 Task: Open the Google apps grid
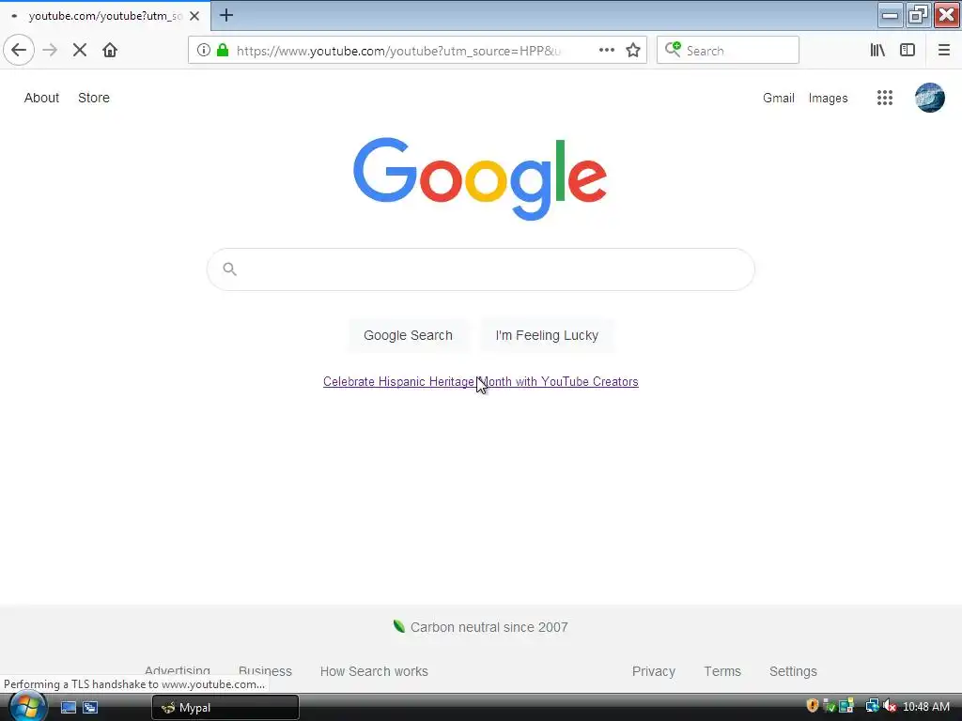click(x=885, y=98)
